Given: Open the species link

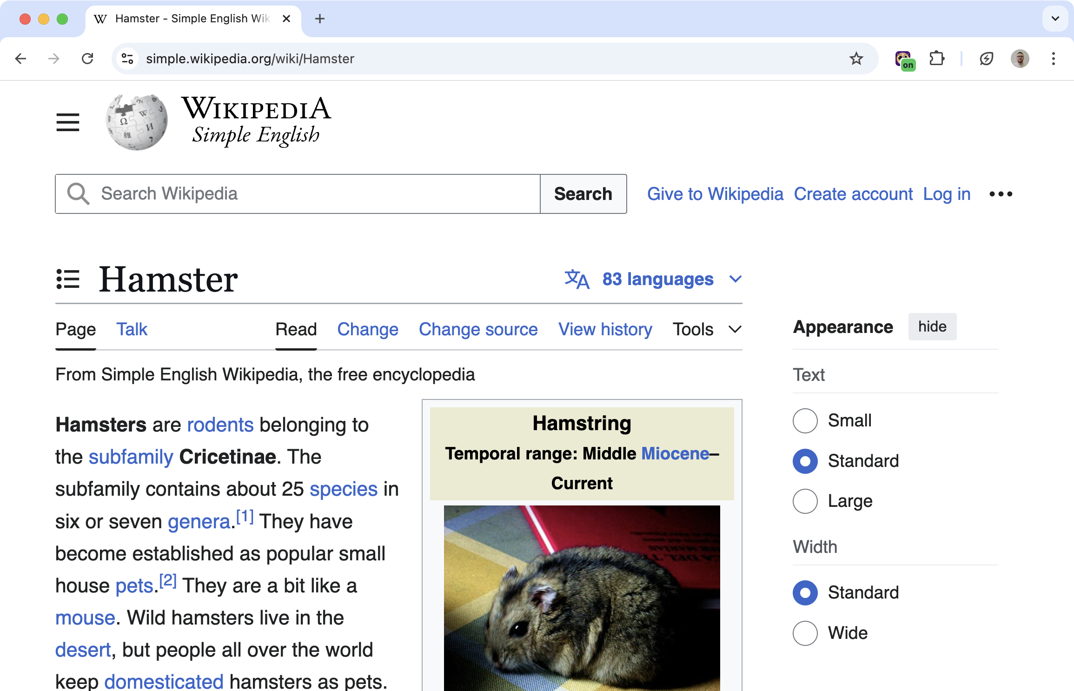Looking at the screenshot, I should coord(344,489).
